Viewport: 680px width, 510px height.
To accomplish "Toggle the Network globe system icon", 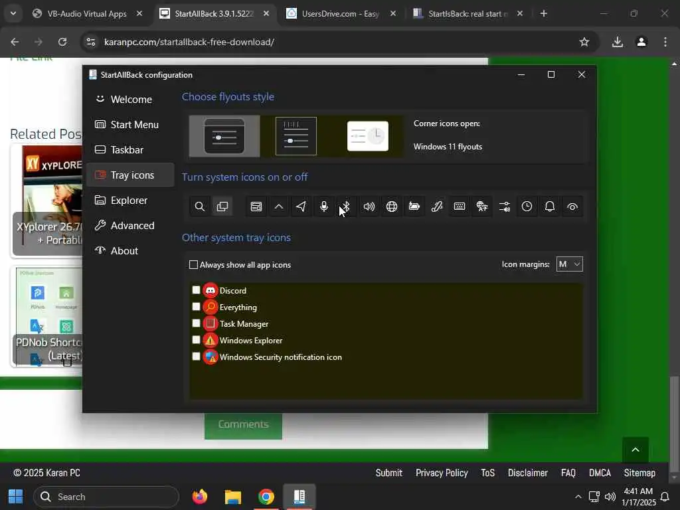I will [x=392, y=207].
